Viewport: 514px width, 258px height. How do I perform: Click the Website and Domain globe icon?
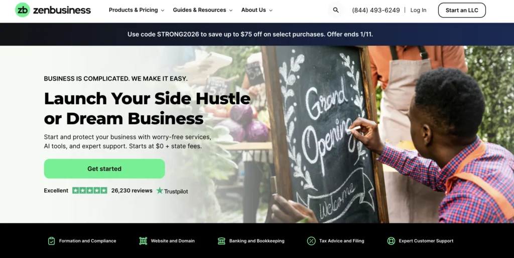[143, 241]
